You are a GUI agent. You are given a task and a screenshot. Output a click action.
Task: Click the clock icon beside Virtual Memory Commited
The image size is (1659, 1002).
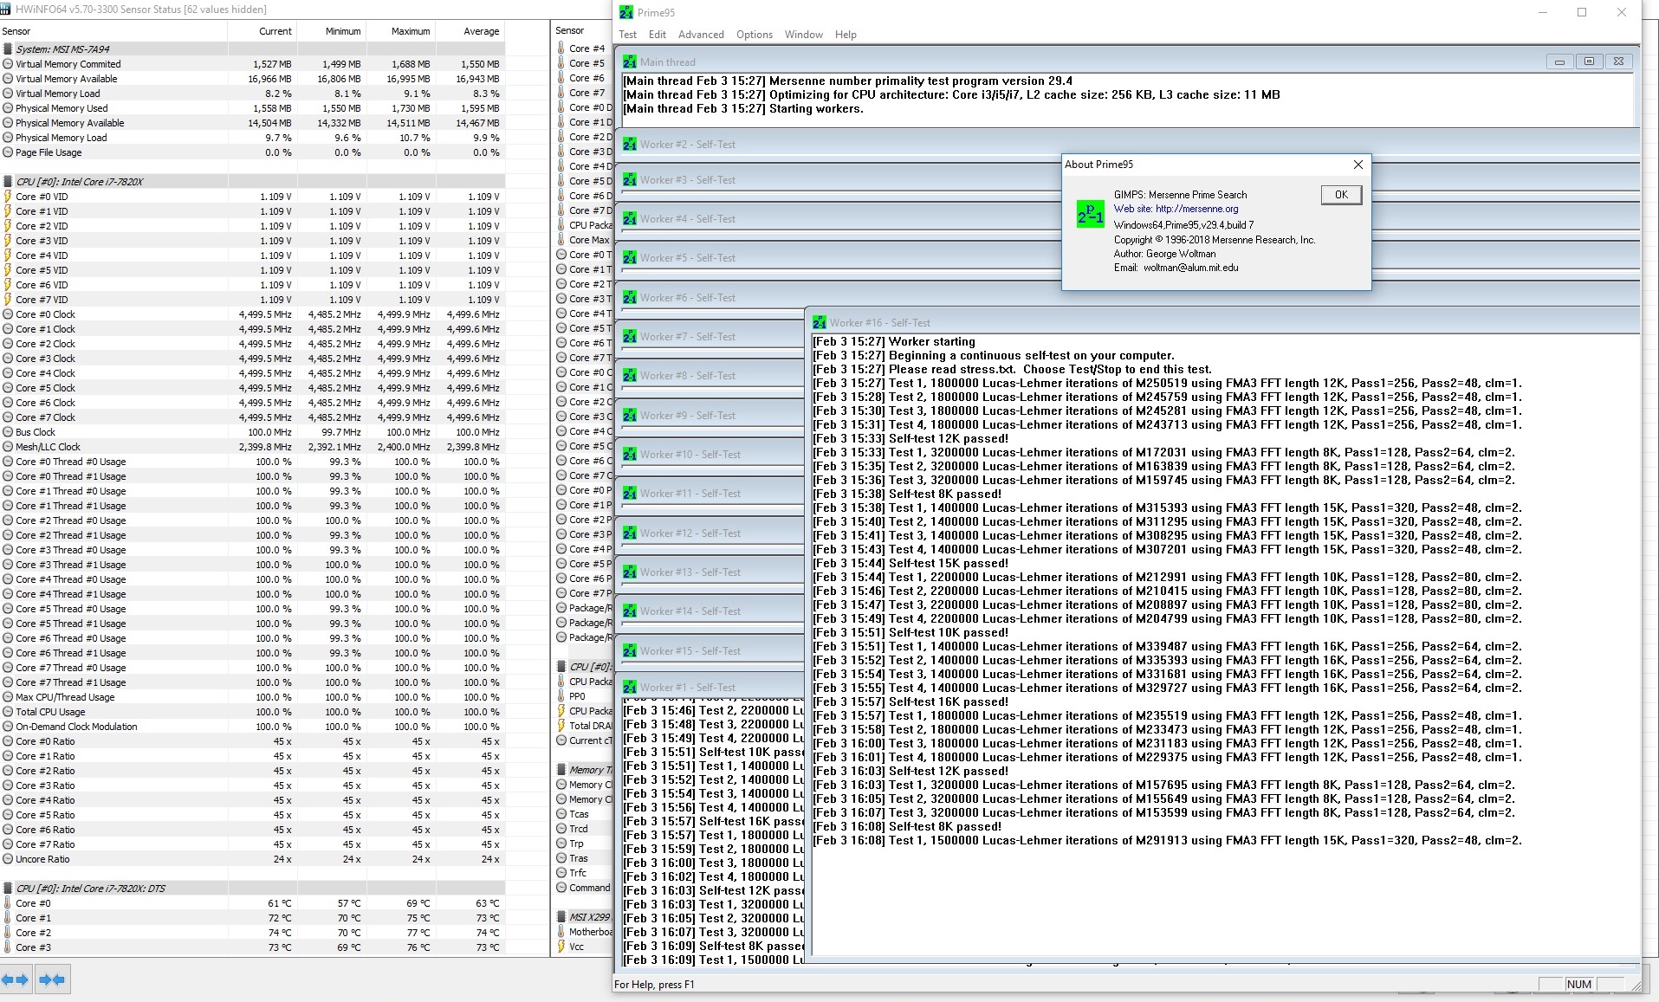(8, 64)
